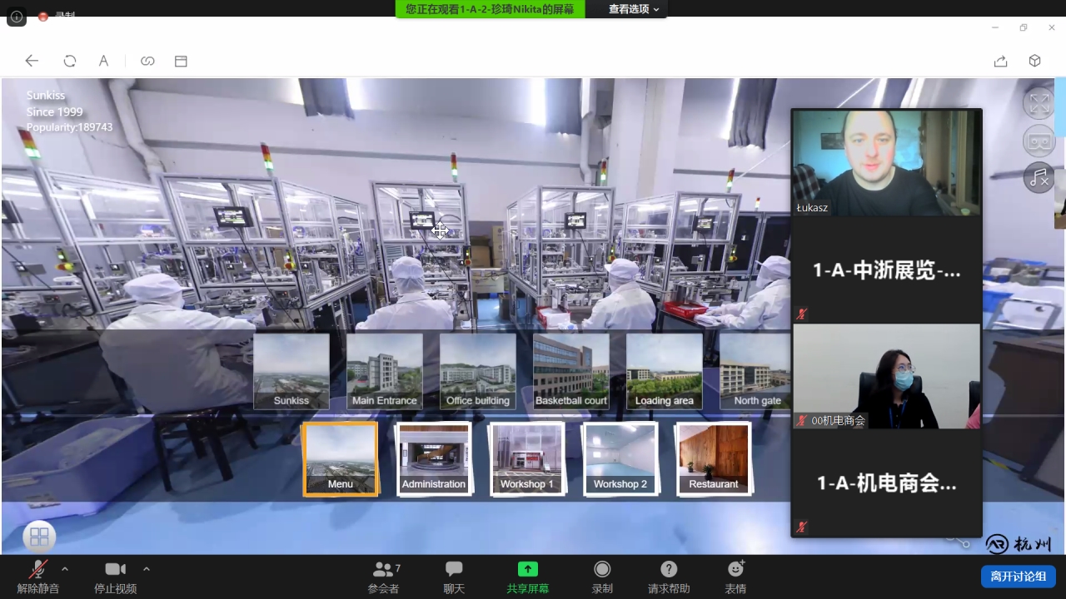Expand audio options arrow beside microphone
The width and height of the screenshot is (1066, 599).
65,569
